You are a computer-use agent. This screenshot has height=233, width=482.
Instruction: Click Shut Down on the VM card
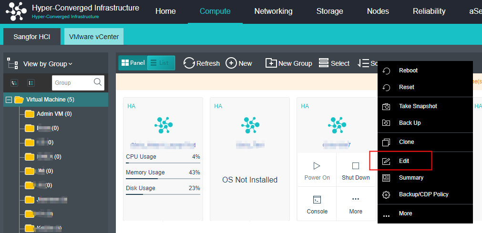tap(356, 171)
